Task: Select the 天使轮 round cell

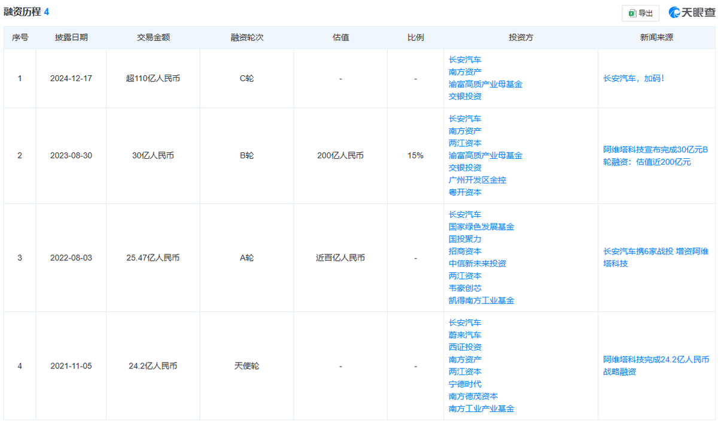Action: [x=247, y=365]
